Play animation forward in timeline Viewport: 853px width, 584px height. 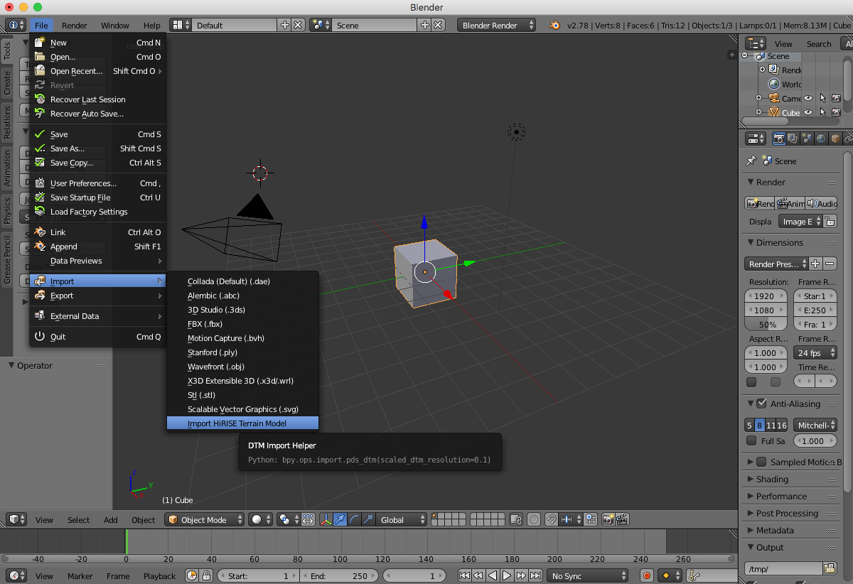[508, 576]
